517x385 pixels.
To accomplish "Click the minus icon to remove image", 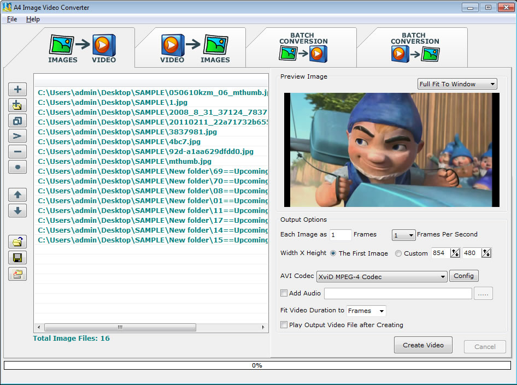I will [x=17, y=152].
